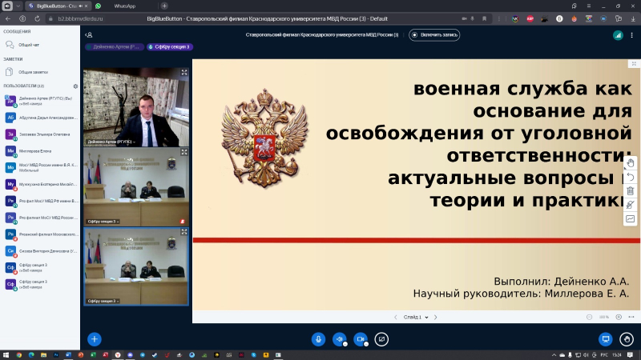Viewport: 641px width, 360px height.
Task: Select user 'Дейненко Артем (РГУПС)' in list
Action: point(40,101)
